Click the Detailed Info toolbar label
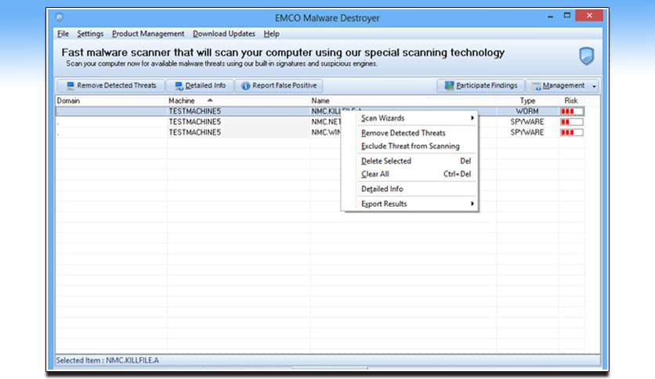 point(205,85)
